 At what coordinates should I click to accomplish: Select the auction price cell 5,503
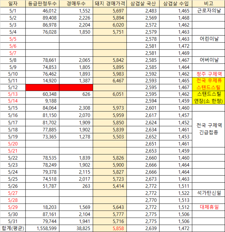pyautogui.click(x=110, y=137)
